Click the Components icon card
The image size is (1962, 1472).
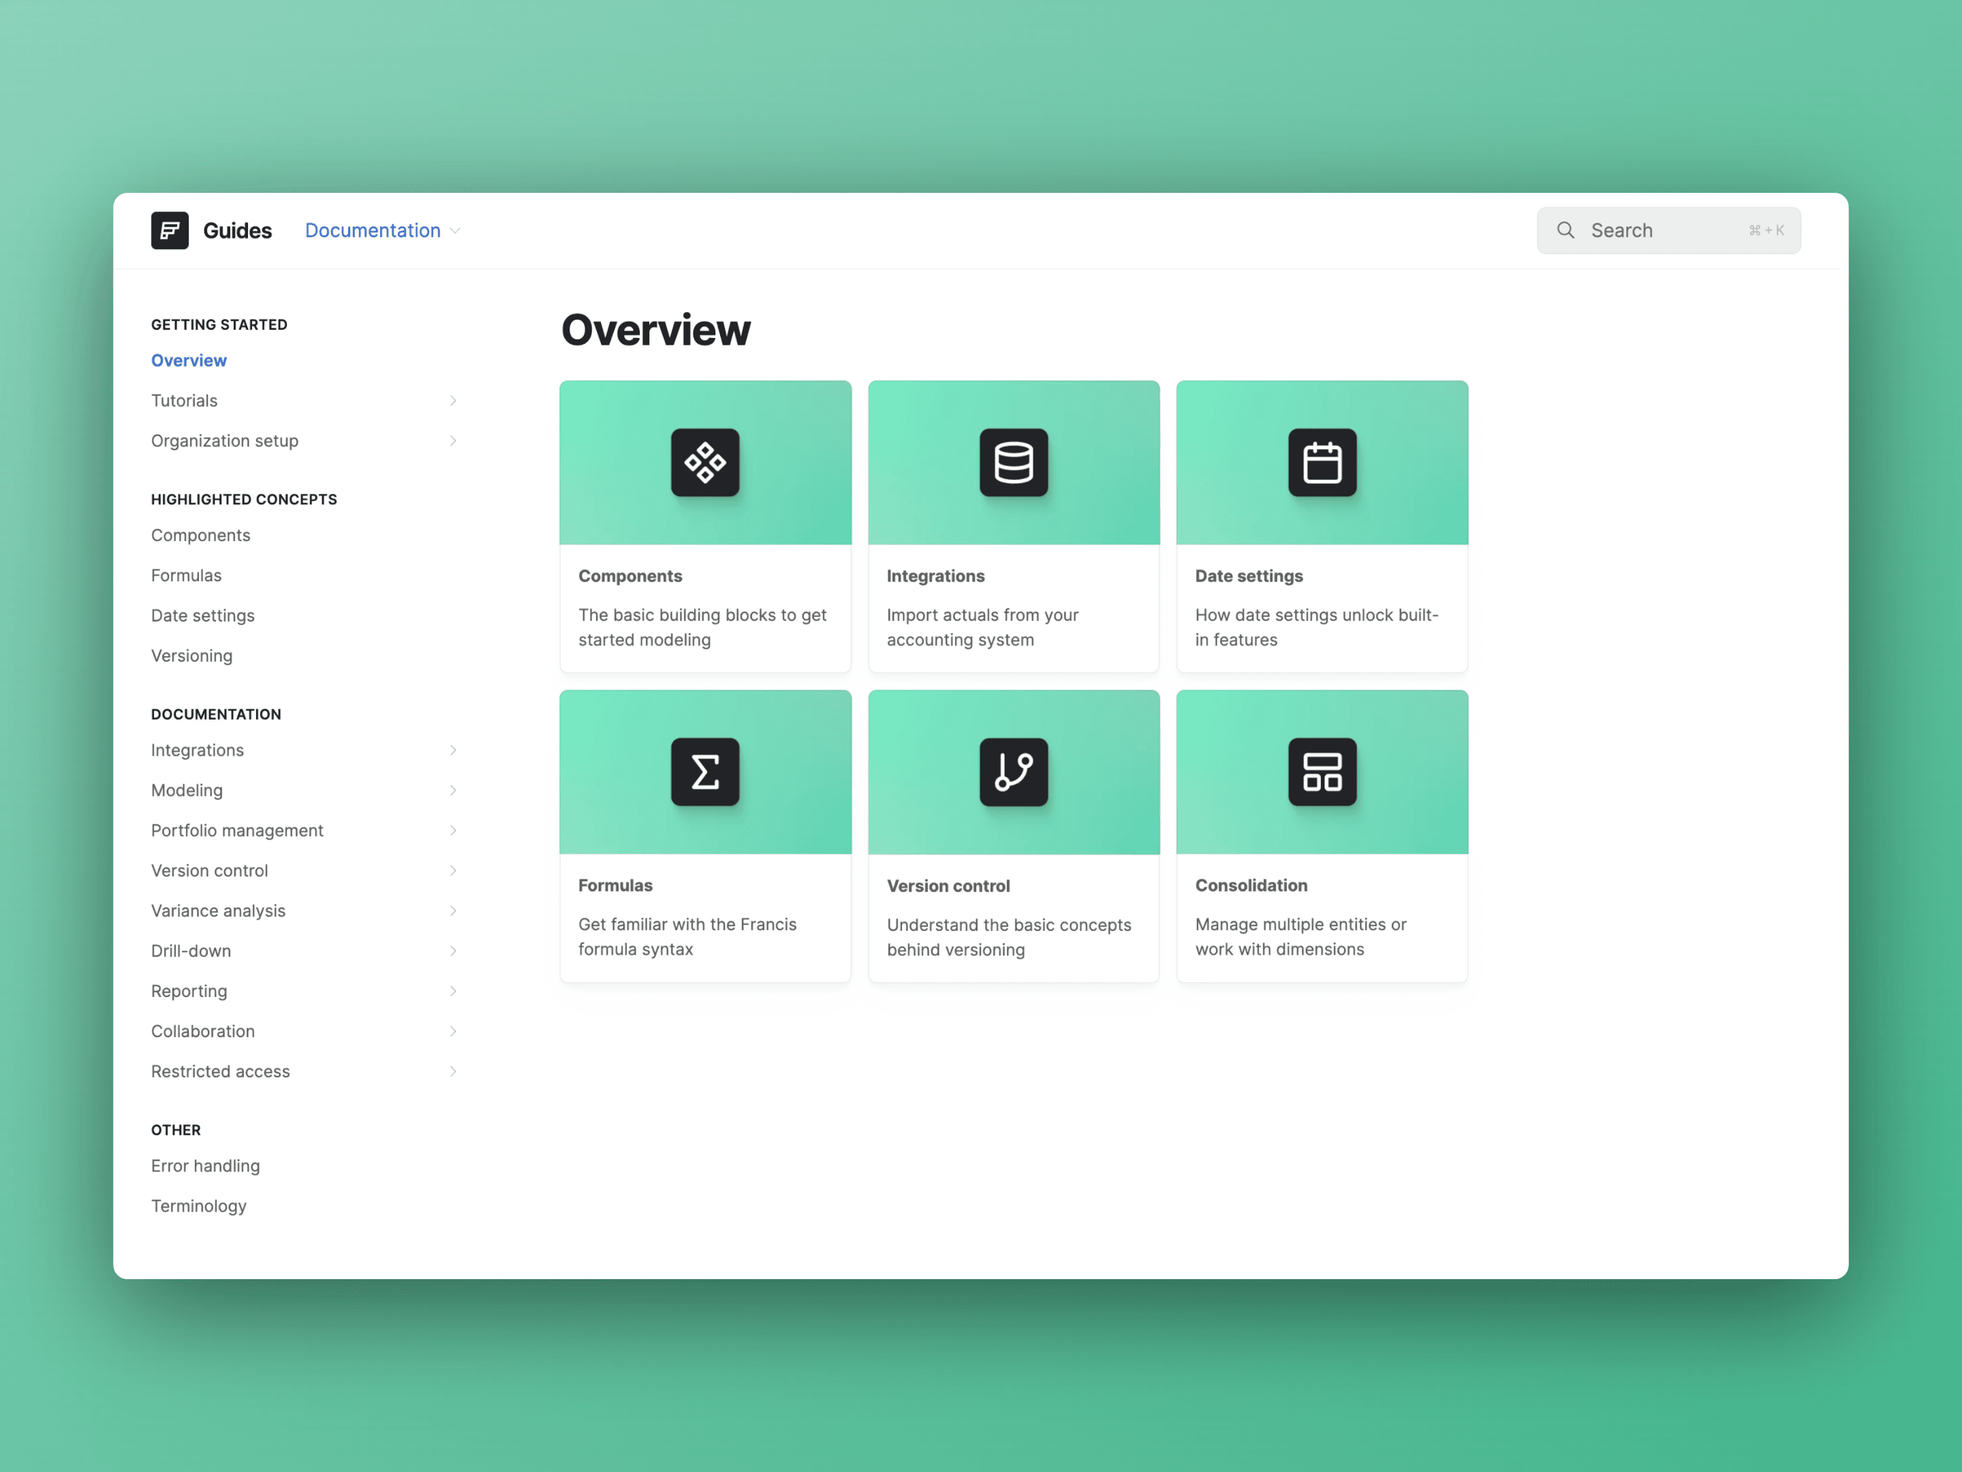tap(704, 462)
